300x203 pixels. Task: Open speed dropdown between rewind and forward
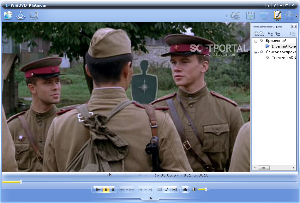127,190
